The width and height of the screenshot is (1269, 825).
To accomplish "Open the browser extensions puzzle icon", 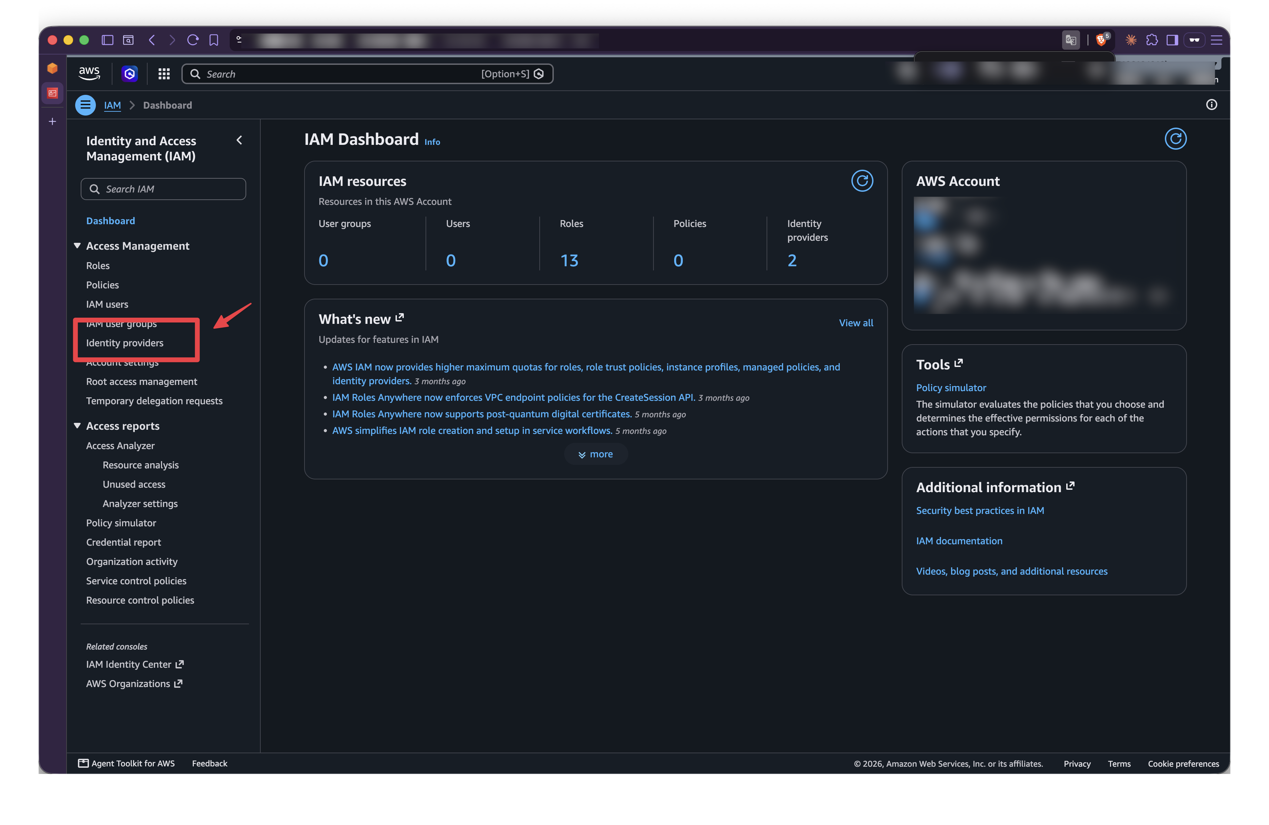I will point(1152,40).
